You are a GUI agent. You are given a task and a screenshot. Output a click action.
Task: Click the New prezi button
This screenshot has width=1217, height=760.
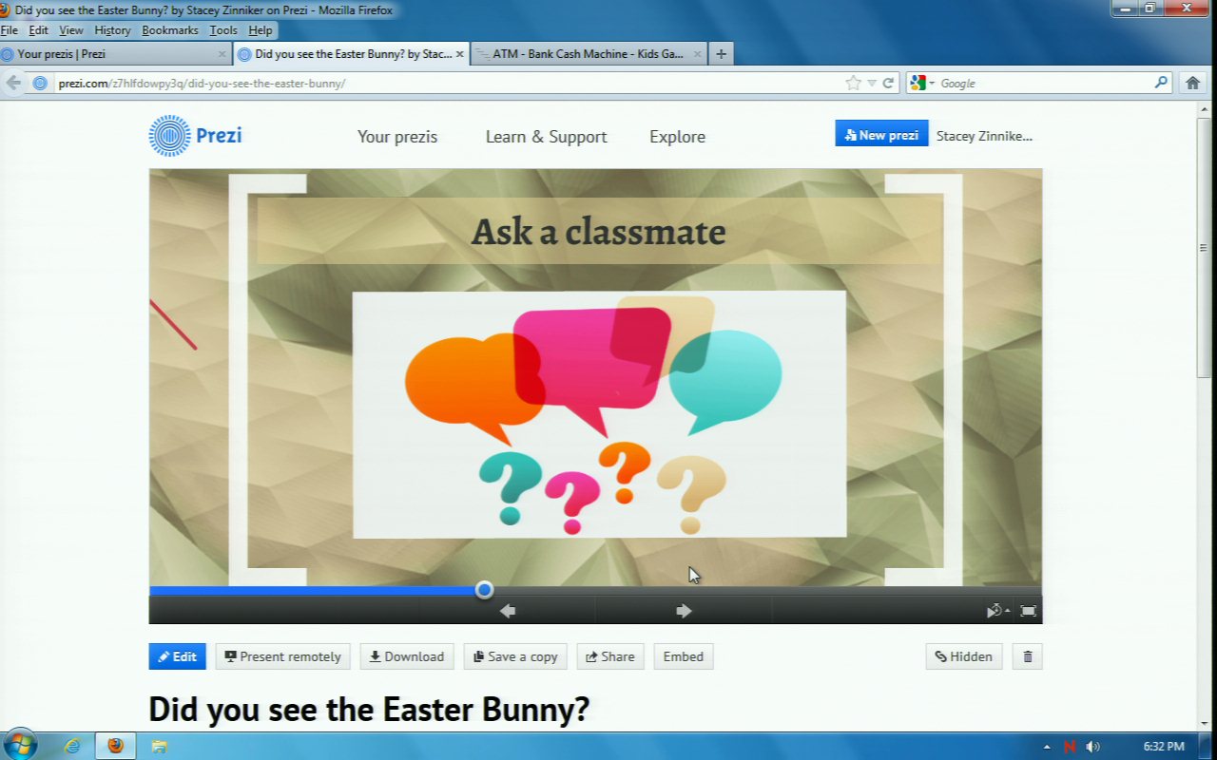[881, 135]
